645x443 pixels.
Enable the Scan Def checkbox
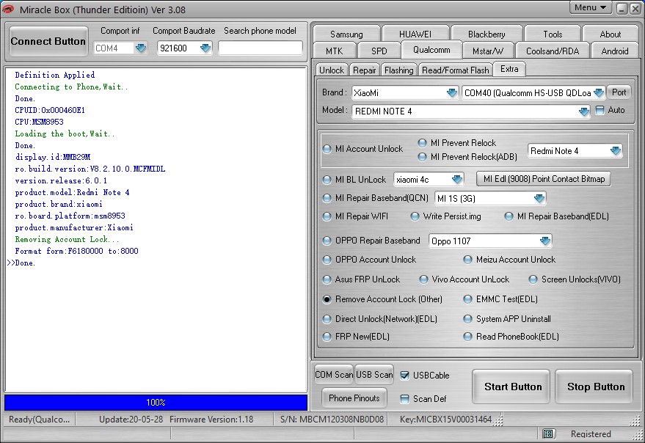[x=405, y=398]
